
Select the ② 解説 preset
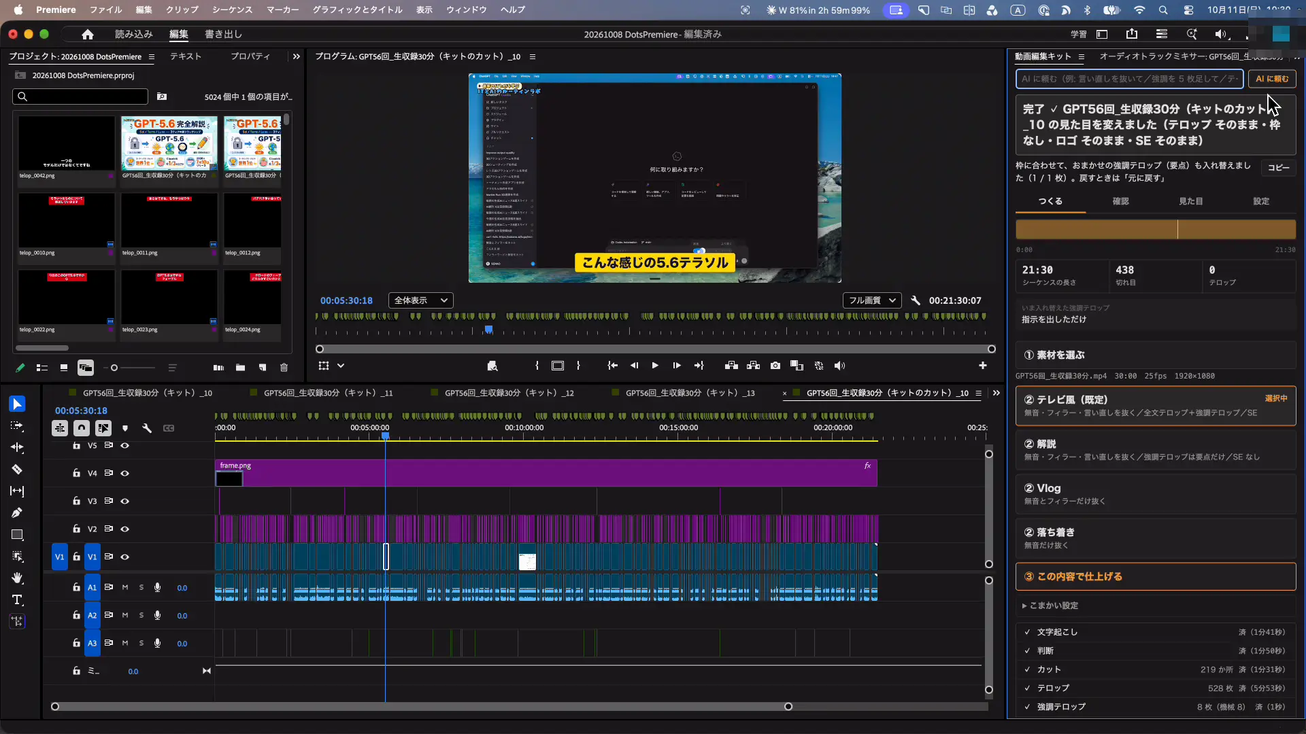coord(1156,450)
